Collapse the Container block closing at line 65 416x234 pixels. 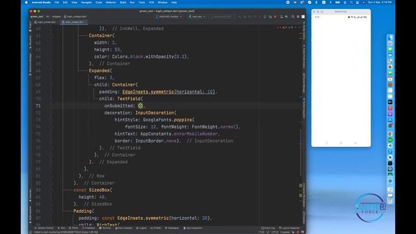point(52,64)
